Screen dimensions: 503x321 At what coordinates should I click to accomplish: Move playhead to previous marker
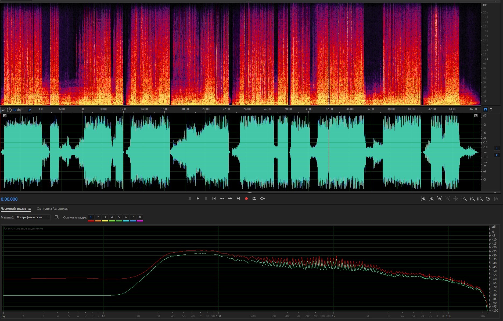pyautogui.click(x=214, y=199)
